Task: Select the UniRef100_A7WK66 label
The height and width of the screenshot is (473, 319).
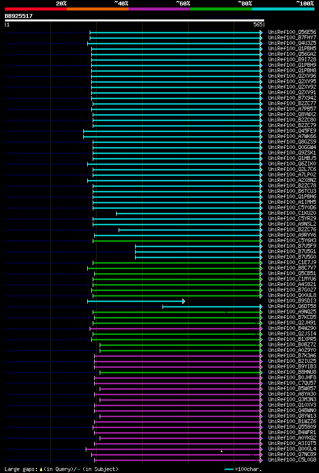Action: [x=293, y=137]
